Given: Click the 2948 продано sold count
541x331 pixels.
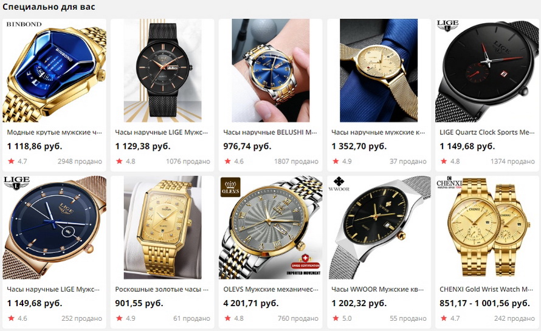Looking at the screenshot, I should pos(80,162).
